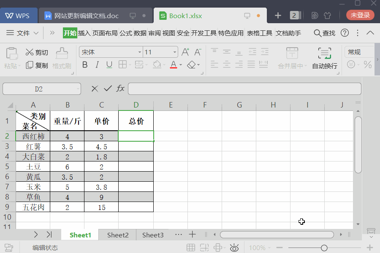Click the eraser clear-format icon

tap(191, 65)
